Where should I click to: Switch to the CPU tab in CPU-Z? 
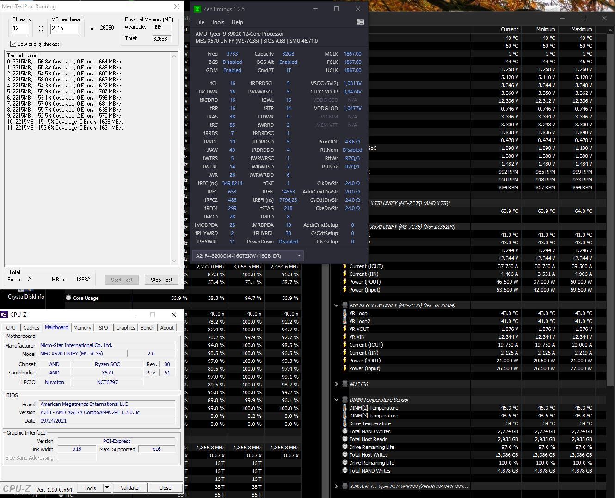tap(11, 328)
